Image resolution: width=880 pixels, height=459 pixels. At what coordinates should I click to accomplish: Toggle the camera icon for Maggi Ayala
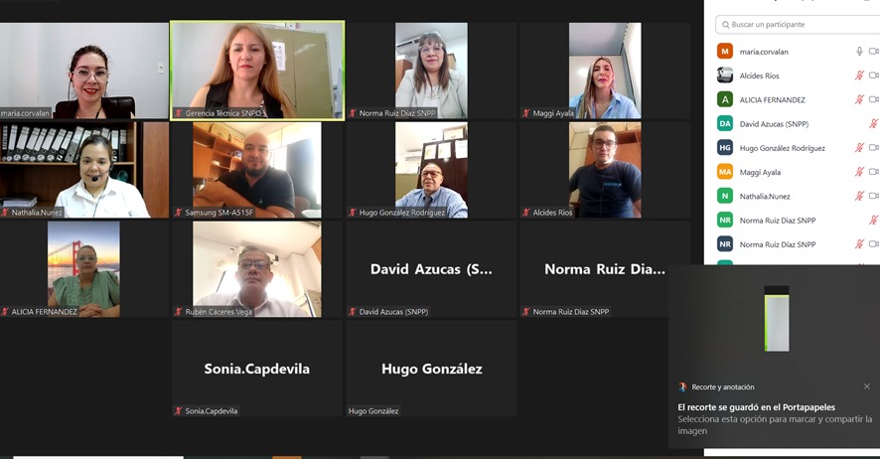(874, 172)
